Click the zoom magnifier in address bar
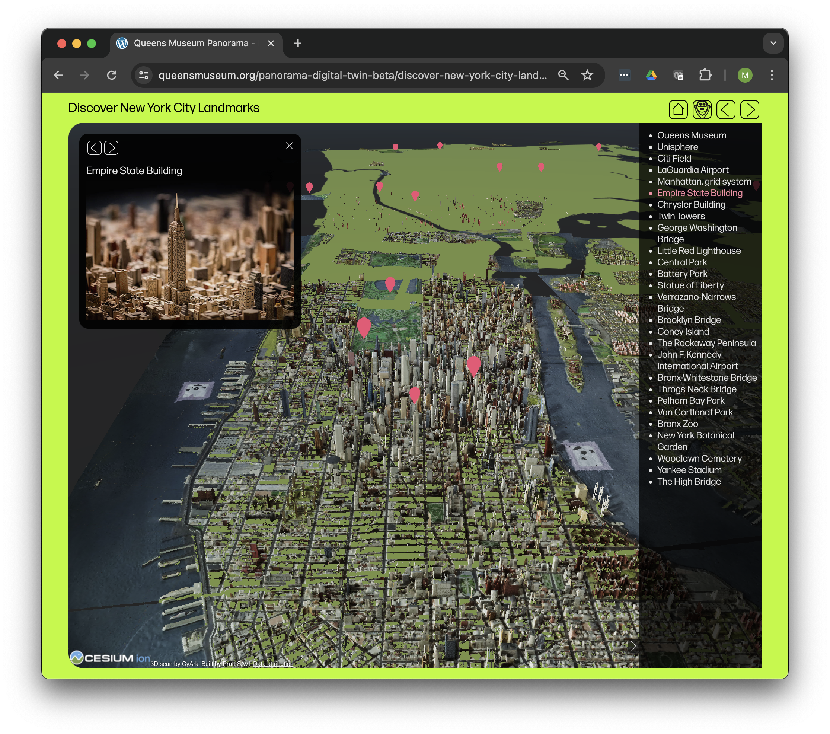The width and height of the screenshot is (830, 734). (x=563, y=75)
